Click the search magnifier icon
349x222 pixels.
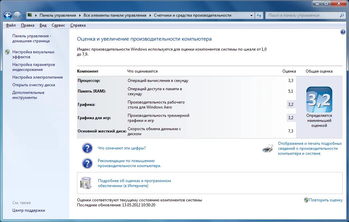[342, 15]
